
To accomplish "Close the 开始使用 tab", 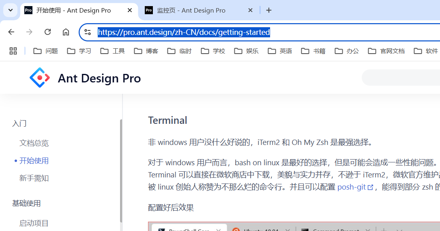I will (130, 11).
